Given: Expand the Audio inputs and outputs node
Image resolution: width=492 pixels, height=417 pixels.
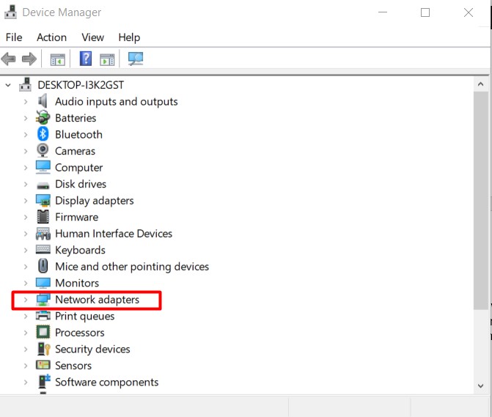Looking at the screenshot, I should [x=26, y=102].
